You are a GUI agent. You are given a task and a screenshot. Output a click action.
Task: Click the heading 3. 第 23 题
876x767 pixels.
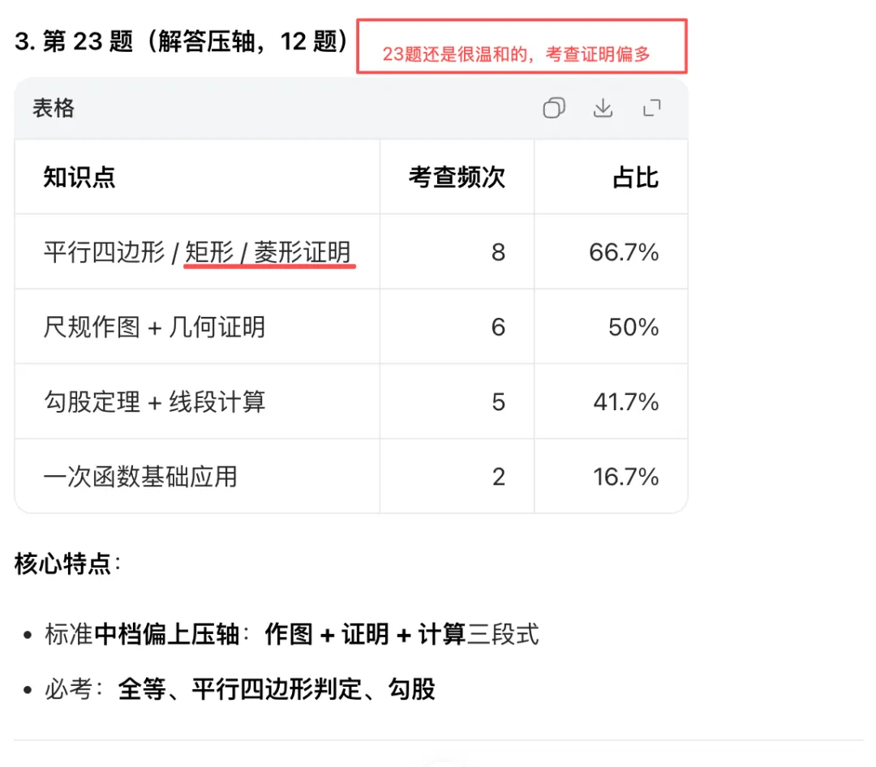coord(182,42)
